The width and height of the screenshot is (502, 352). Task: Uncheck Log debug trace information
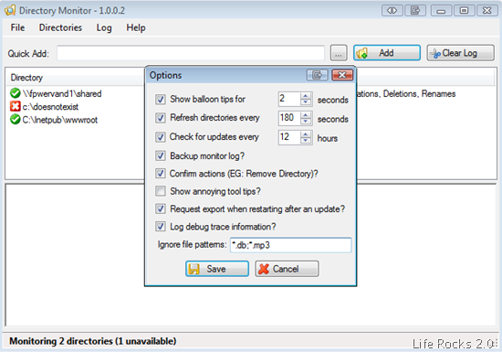160,227
